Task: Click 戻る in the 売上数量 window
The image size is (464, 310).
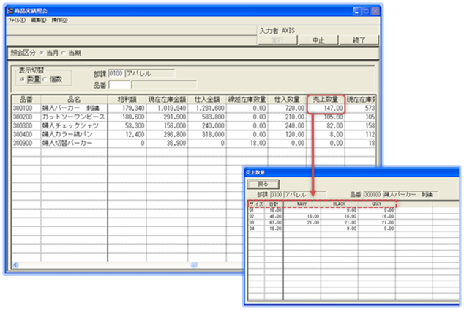Action: pyautogui.click(x=263, y=183)
